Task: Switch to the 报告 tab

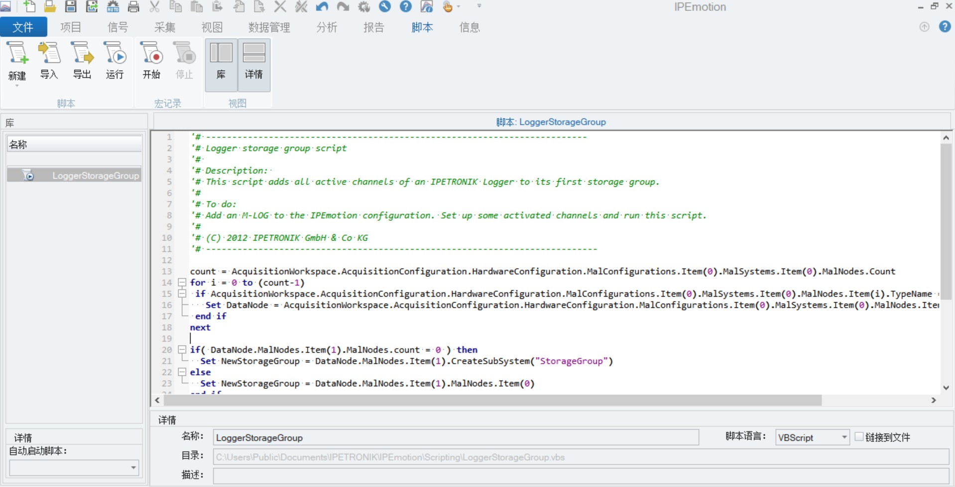Action: 374,27
